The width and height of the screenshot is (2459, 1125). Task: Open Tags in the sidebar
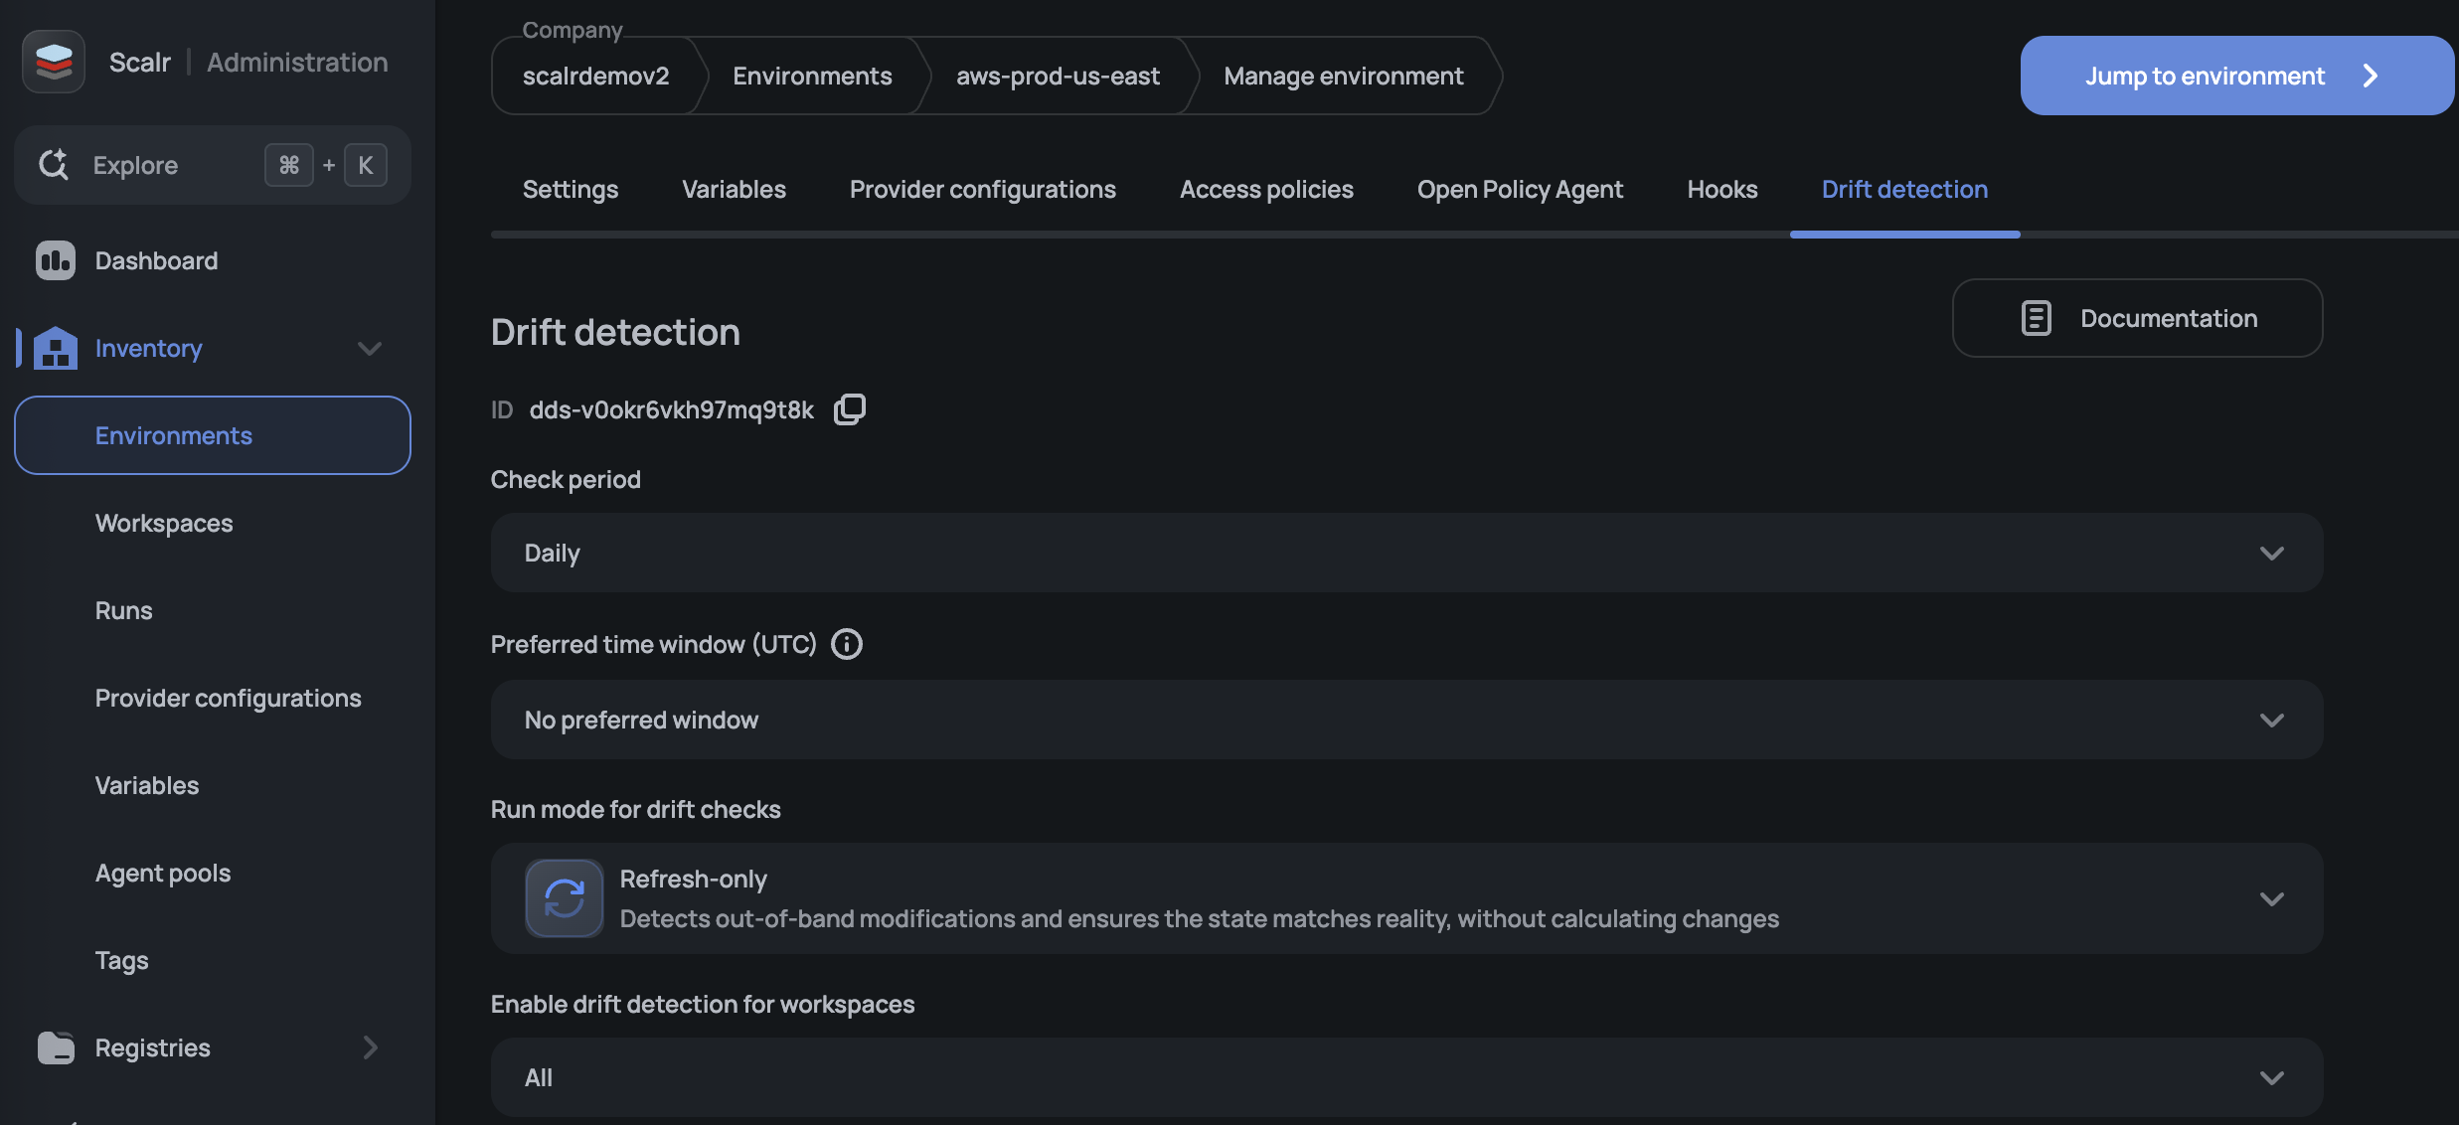pos(122,960)
